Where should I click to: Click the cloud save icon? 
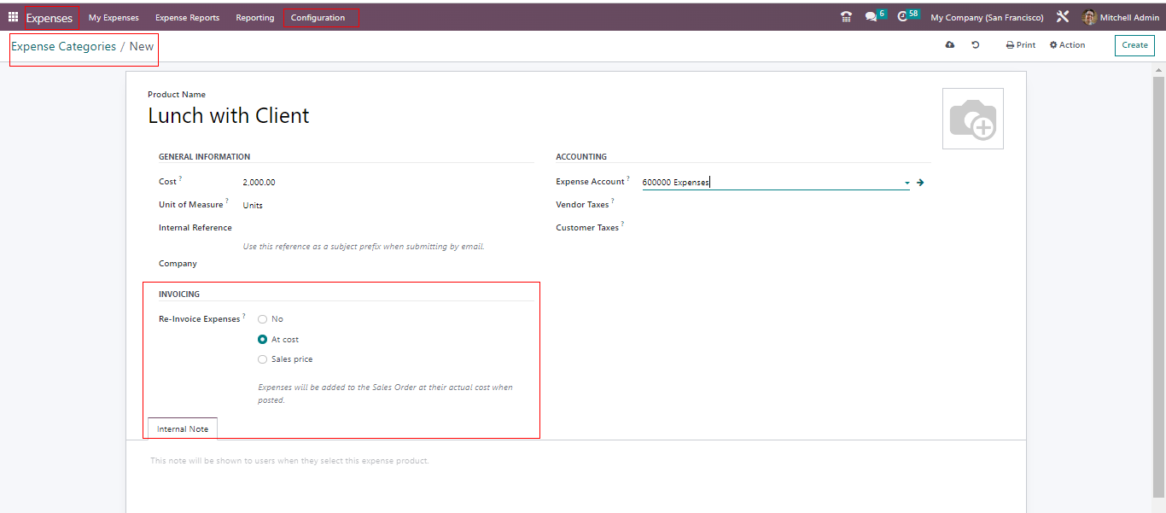click(950, 45)
